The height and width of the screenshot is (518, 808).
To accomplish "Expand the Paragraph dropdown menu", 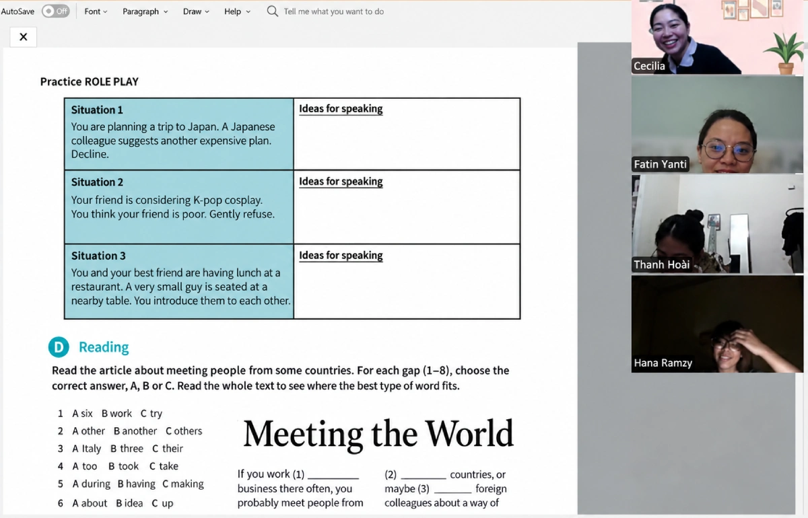I will click(145, 11).
